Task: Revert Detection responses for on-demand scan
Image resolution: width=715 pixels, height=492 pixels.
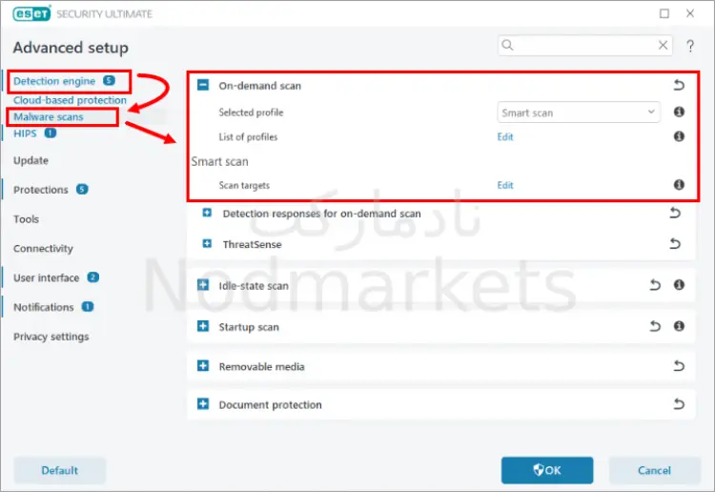Action: [x=675, y=213]
